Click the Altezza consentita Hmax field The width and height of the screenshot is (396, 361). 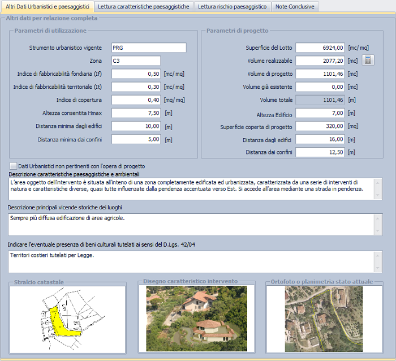pos(136,113)
